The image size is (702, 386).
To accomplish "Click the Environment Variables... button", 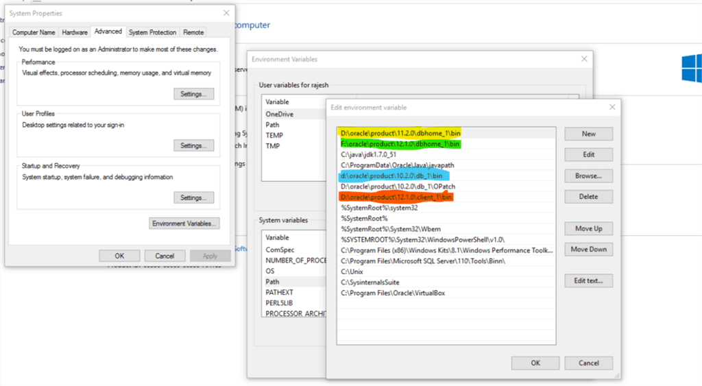I will pyautogui.click(x=184, y=224).
